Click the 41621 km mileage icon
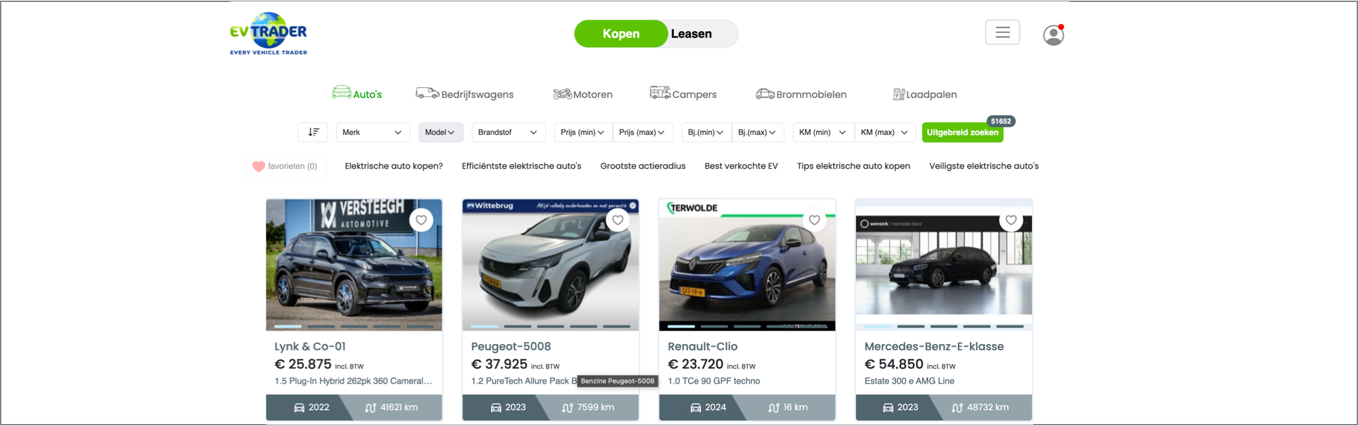The width and height of the screenshot is (1358, 426). coord(370,407)
